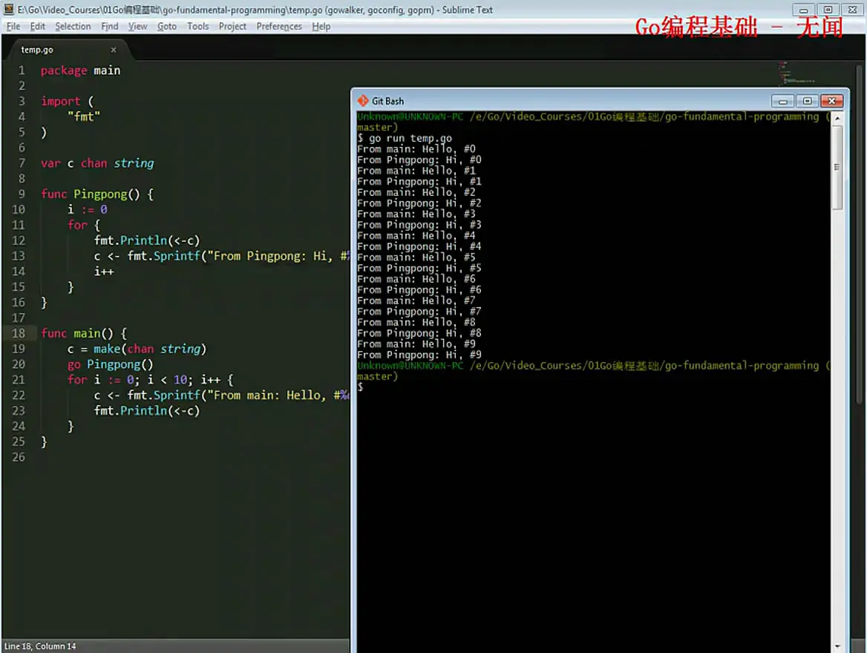The image size is (867, 653).
Task: Click the 'for i := 0; i < 10' line
Action: coord(151,380)
